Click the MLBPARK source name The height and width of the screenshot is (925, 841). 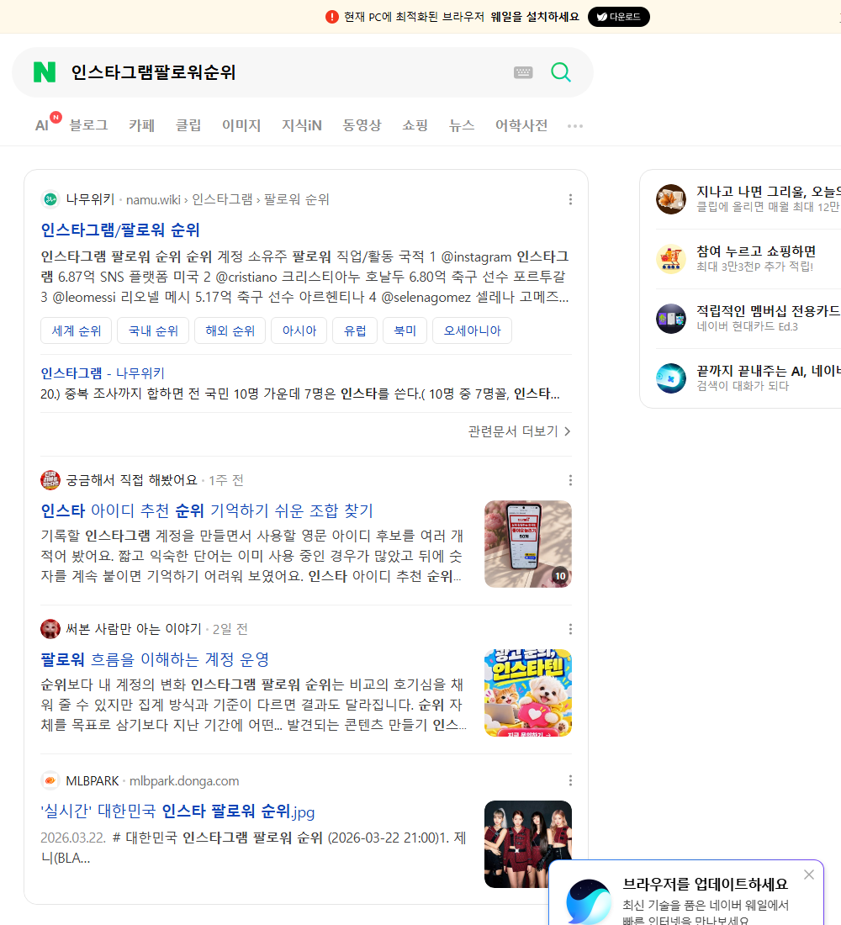coord(92,781)
